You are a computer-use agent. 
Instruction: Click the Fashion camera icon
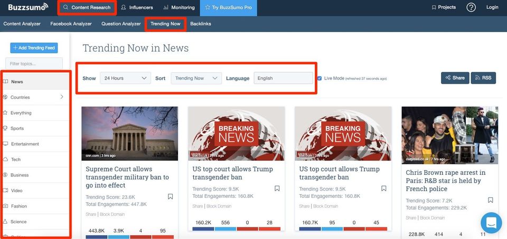pyautogui.click(x=5, y=206)
